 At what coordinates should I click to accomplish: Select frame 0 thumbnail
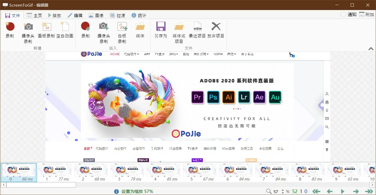[19, 172]
